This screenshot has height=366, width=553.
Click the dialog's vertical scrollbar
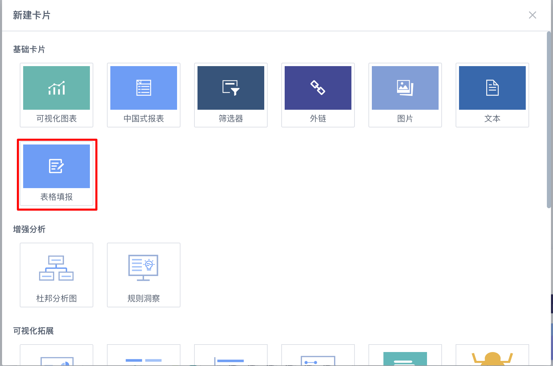549,119
